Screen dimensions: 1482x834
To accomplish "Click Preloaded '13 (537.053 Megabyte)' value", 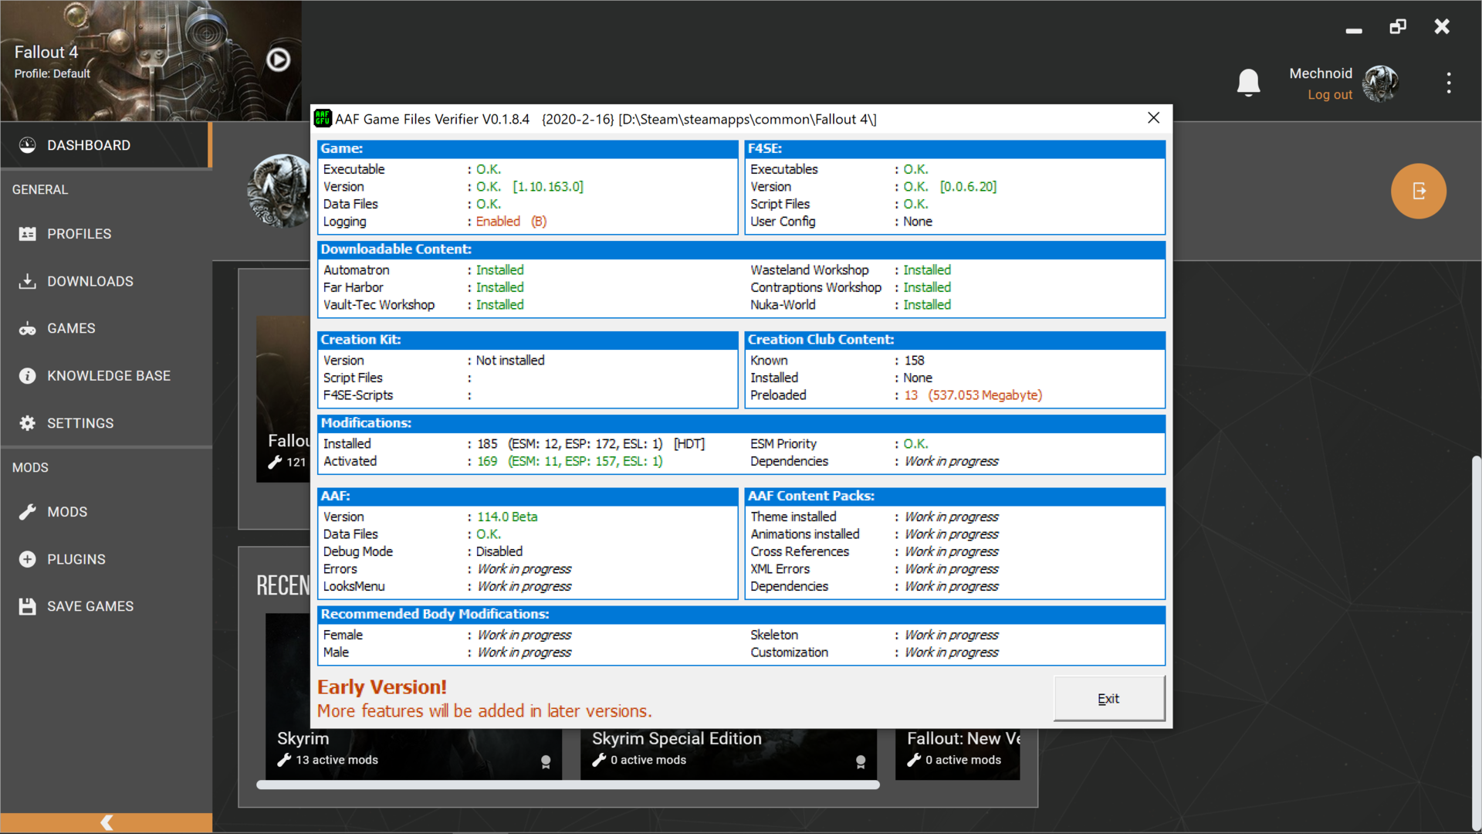I will [973, 395].
